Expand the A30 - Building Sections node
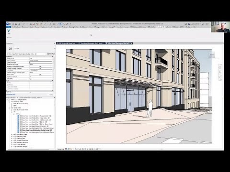230x172 pixels. click(11, 142)
